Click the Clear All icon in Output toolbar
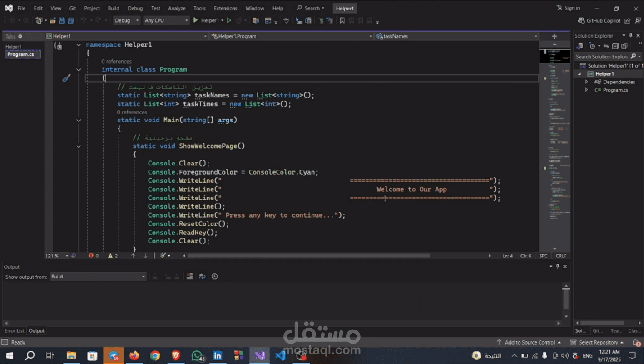The width and height of the screenshot is (644, 364). [189, 277]
